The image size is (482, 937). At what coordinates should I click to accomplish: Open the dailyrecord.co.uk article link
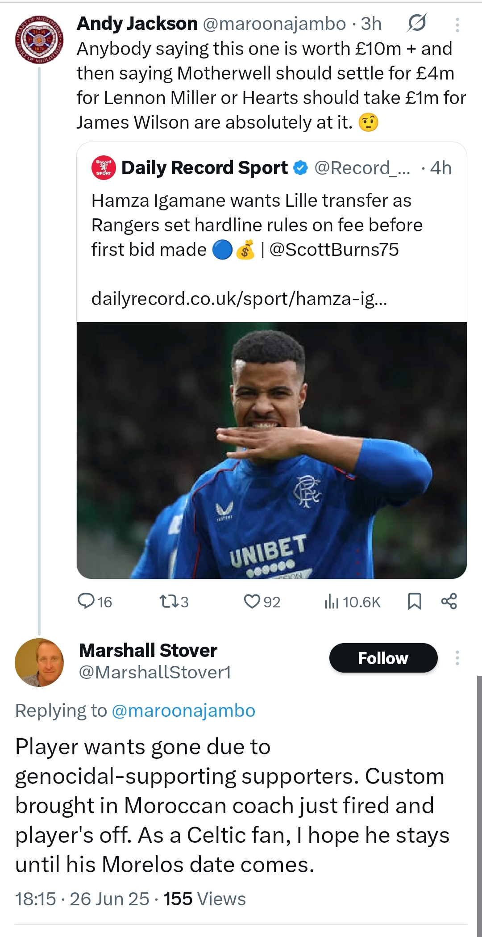tap(239, 298)
